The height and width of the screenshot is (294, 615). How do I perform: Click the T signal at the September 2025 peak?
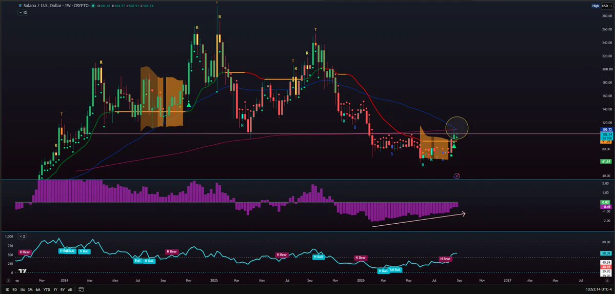[315, 30]
